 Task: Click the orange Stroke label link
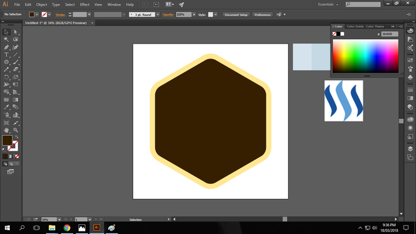[60, 14]
